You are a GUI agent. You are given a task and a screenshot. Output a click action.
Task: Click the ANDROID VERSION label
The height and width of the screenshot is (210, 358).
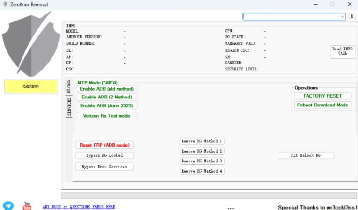pyautogui.click(x=84, y=37)
